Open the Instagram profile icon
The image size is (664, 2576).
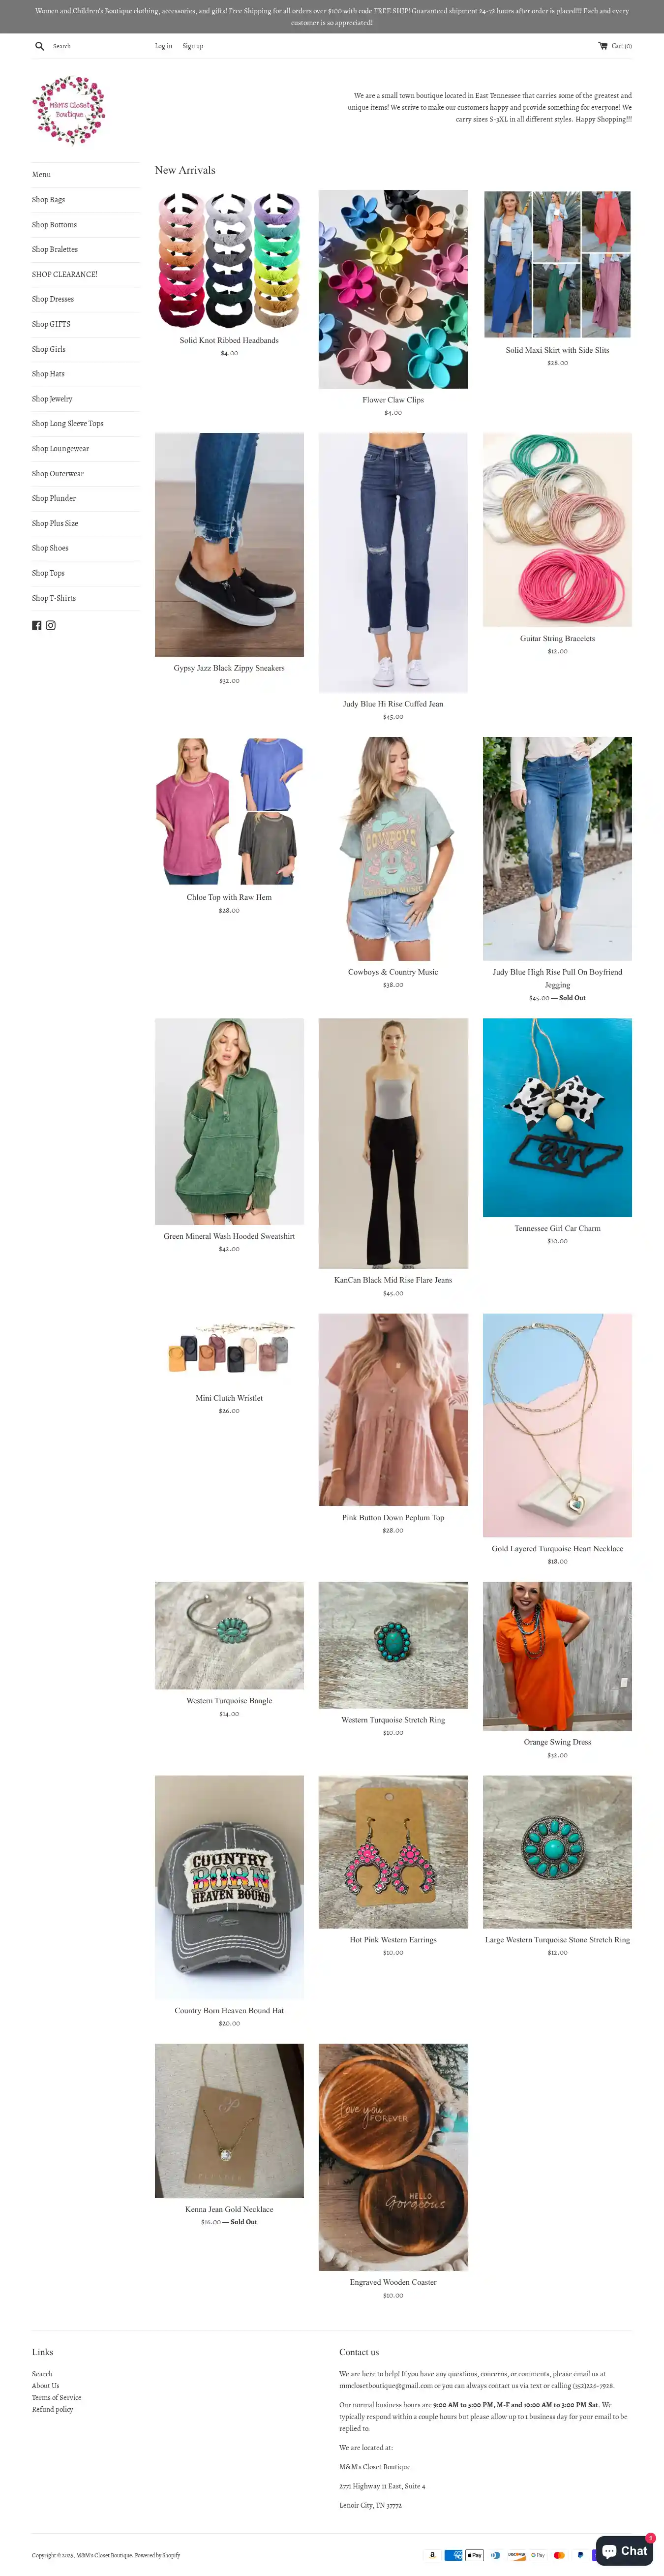click(x=51, y=625)
